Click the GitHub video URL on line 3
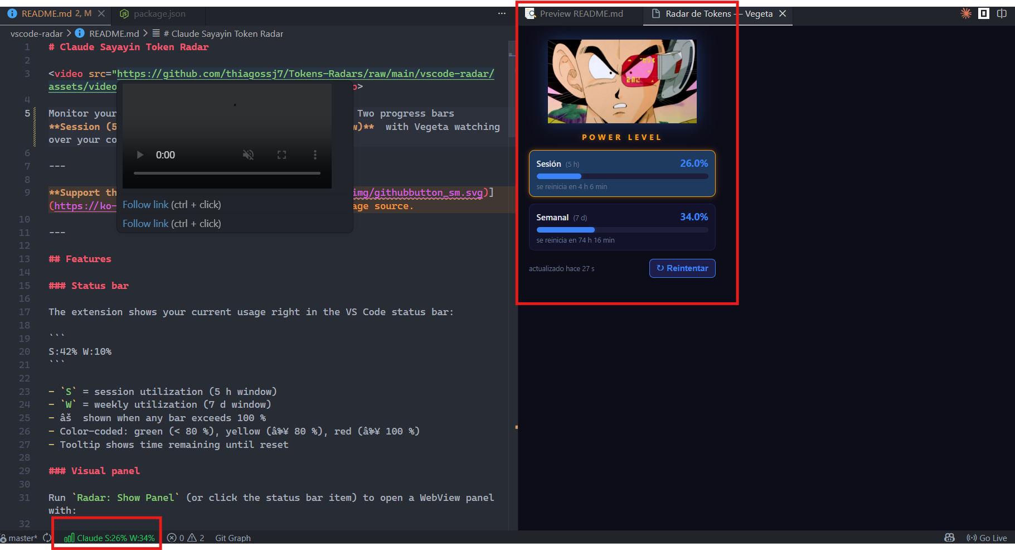1015x550 pixels. pyautogui.click(x=305, y=74)
